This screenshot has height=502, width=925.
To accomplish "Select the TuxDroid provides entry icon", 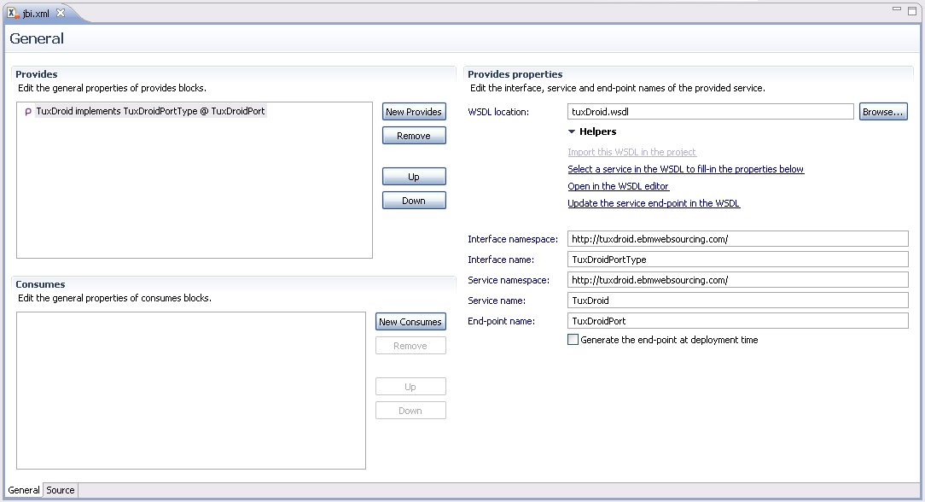I will point(28,111).
